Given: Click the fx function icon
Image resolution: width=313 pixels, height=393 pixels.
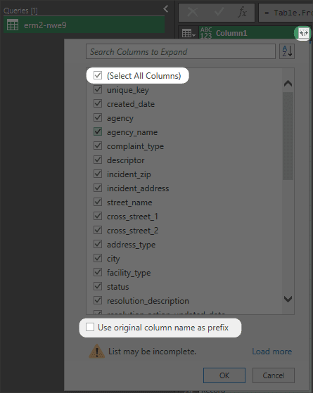Looking at the screenshot, I should (x=243, y=12).
